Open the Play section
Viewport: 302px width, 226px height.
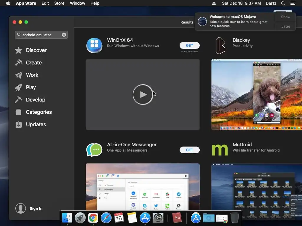[x=25, y=87]
